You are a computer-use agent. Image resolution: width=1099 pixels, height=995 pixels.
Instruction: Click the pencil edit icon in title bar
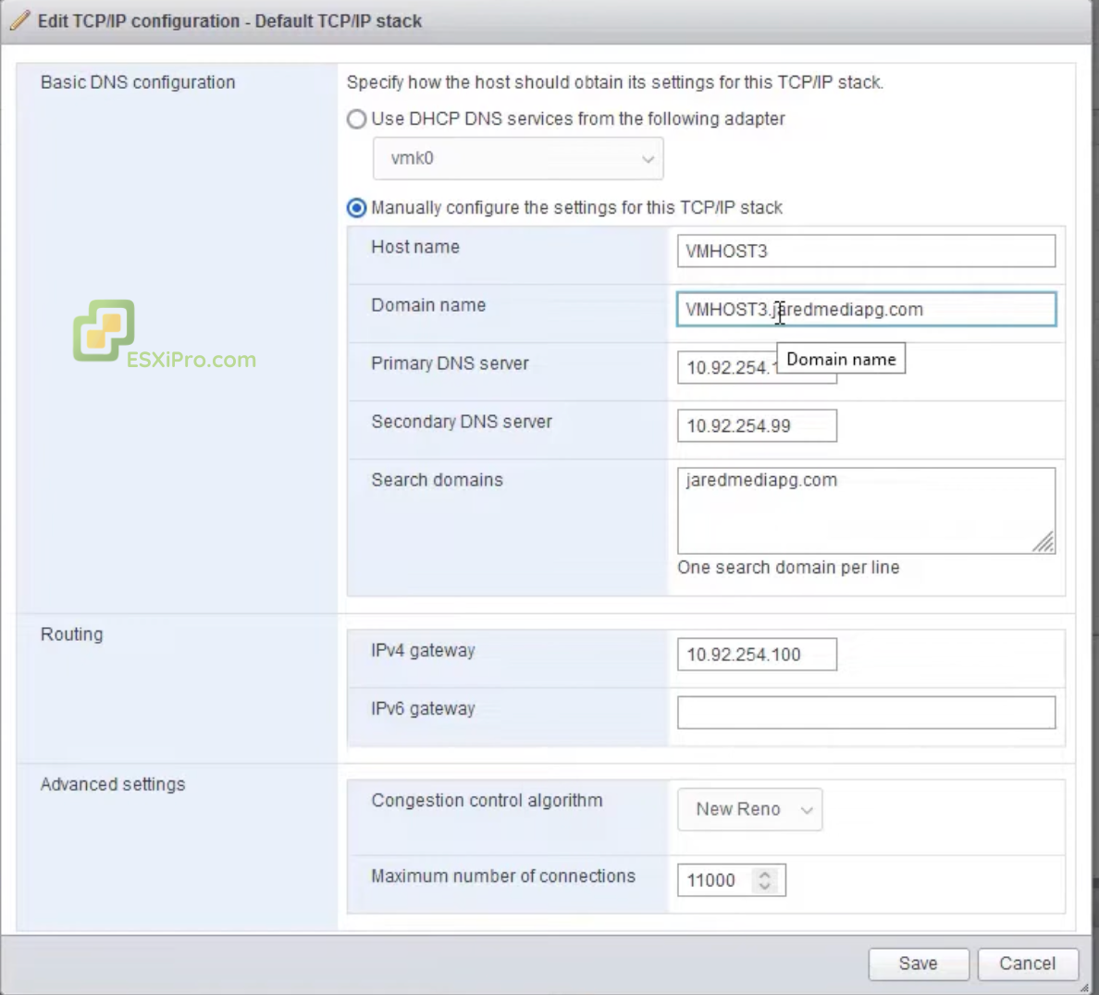click(x=19, y=20)
